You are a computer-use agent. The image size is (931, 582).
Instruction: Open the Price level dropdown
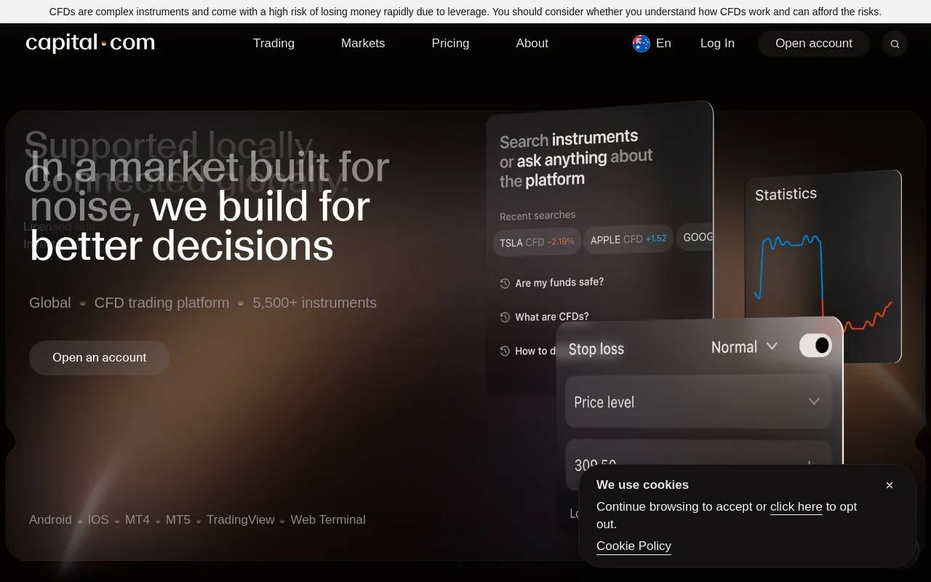(x=698, y=402)
